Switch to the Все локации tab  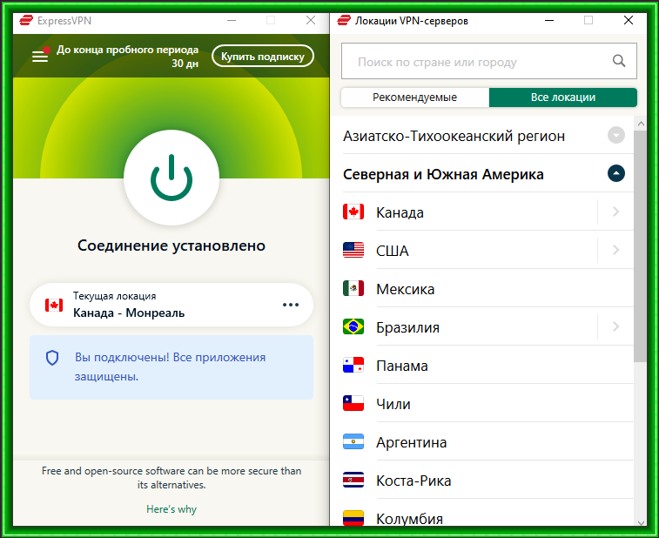coord(563,98)
